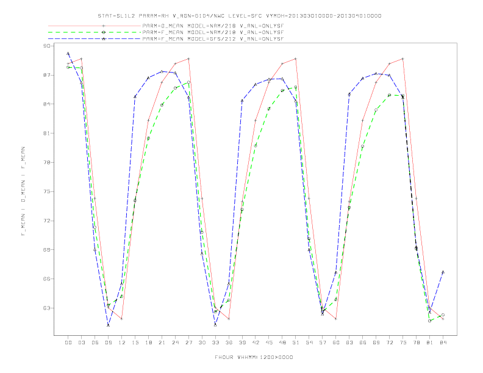
Task: Click the vertical y-axis title F_MEAN | O_MEAN | F_MEAN
Action: point(23,191)
